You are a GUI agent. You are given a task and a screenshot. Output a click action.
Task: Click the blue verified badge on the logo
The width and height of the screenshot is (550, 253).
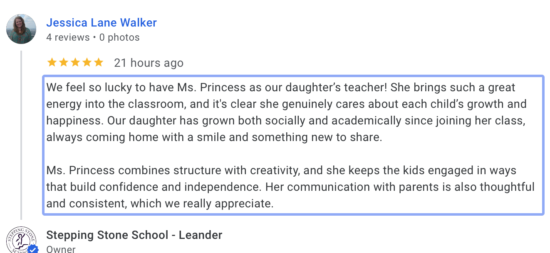click(33, 249)
